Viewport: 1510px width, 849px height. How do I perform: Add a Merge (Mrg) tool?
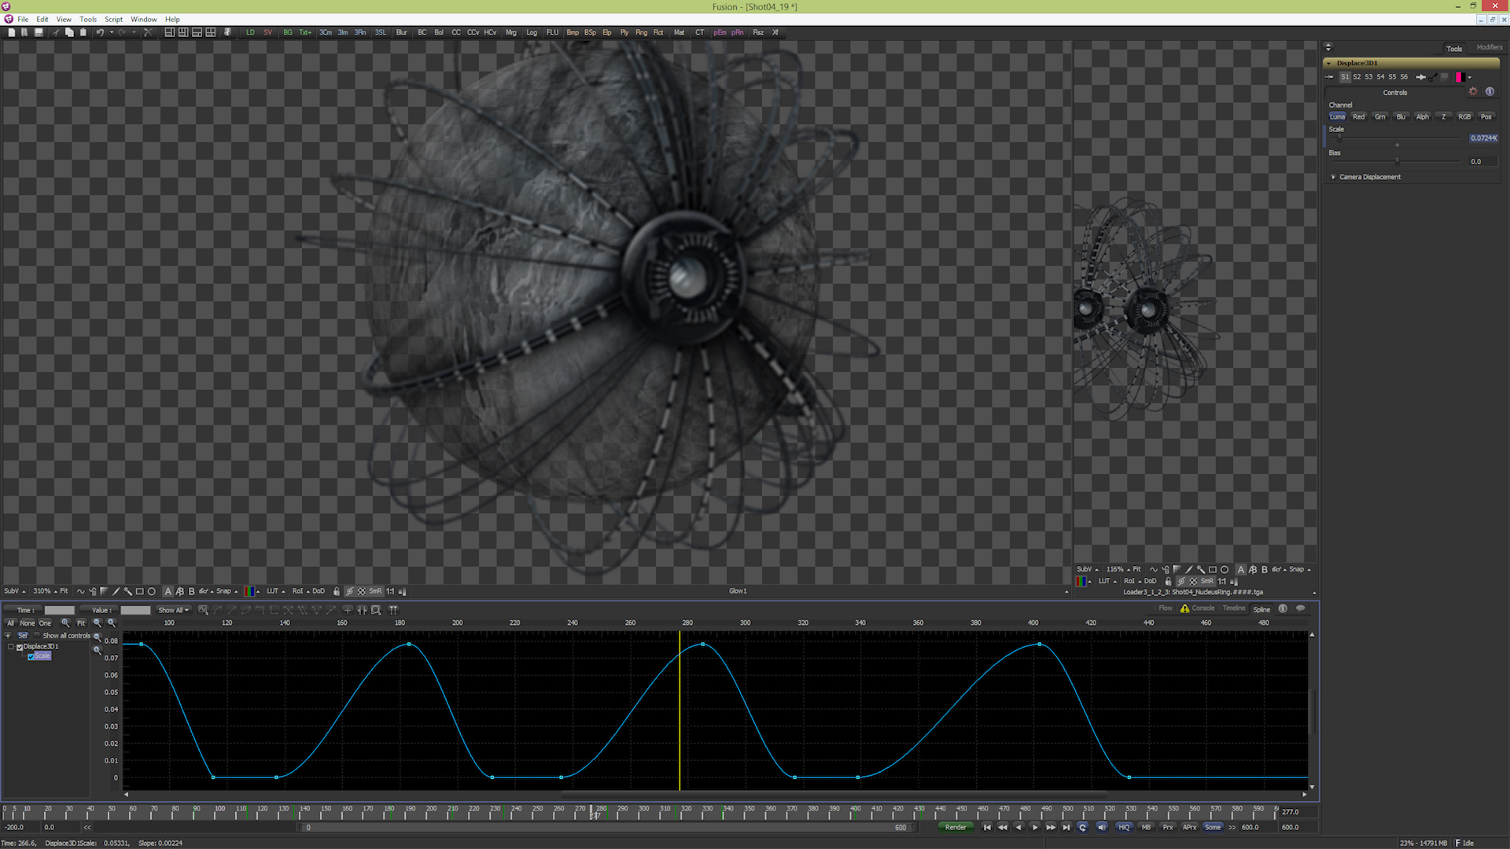(511, 32)
